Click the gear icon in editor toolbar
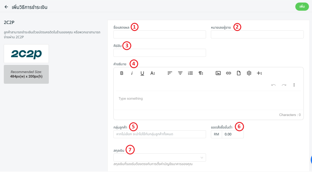The height and width of the screenshot is (172, 312). tap(249, 73)
